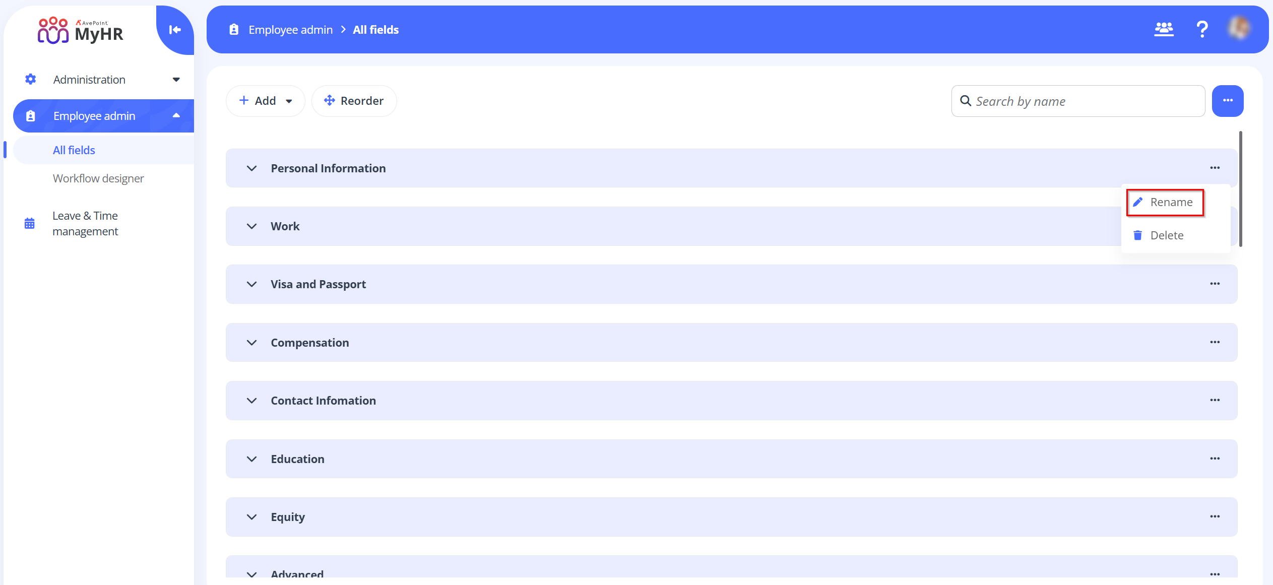Select Rename from the context menu
Image resolution: width=1273 pixels, height=585 pixels.
click(x=1165, y=203)
